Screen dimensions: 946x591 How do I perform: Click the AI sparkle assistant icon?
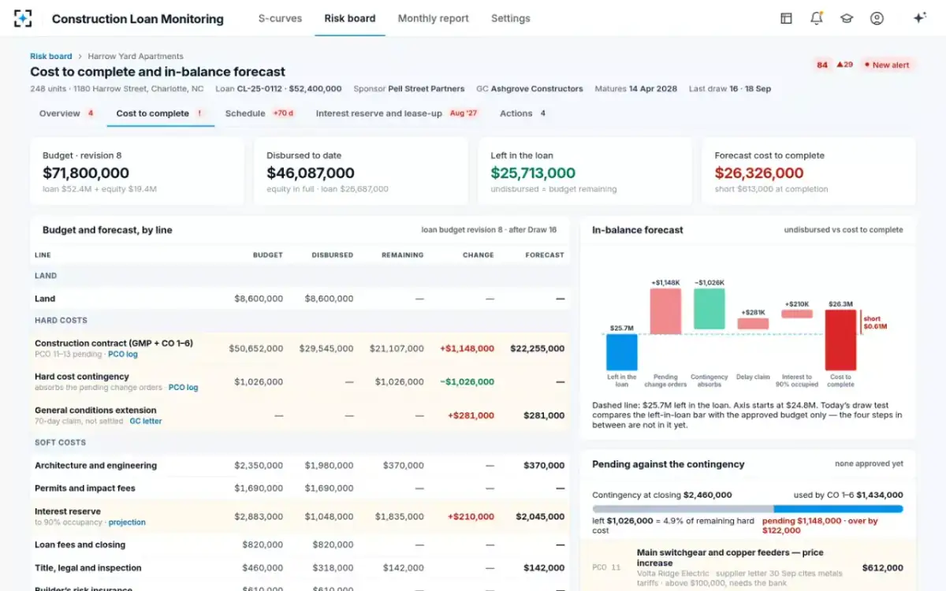click(x=919, y=18)
